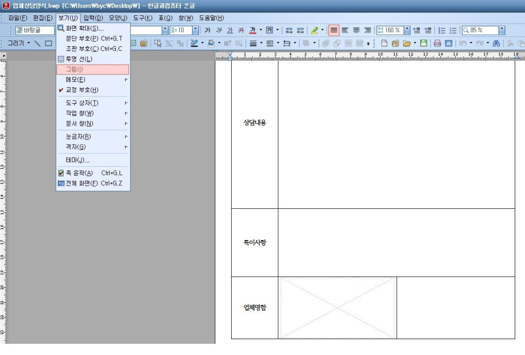Apply underline text formatting

(x=230, y=30)
